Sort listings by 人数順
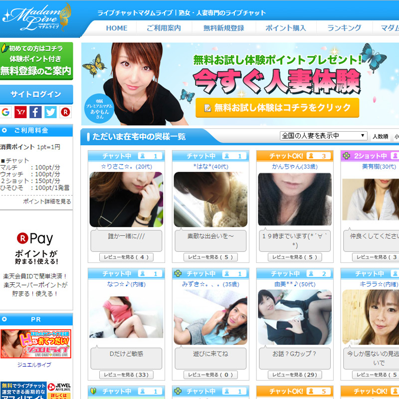This screenshot has width=399, height=399. [381, 137]
